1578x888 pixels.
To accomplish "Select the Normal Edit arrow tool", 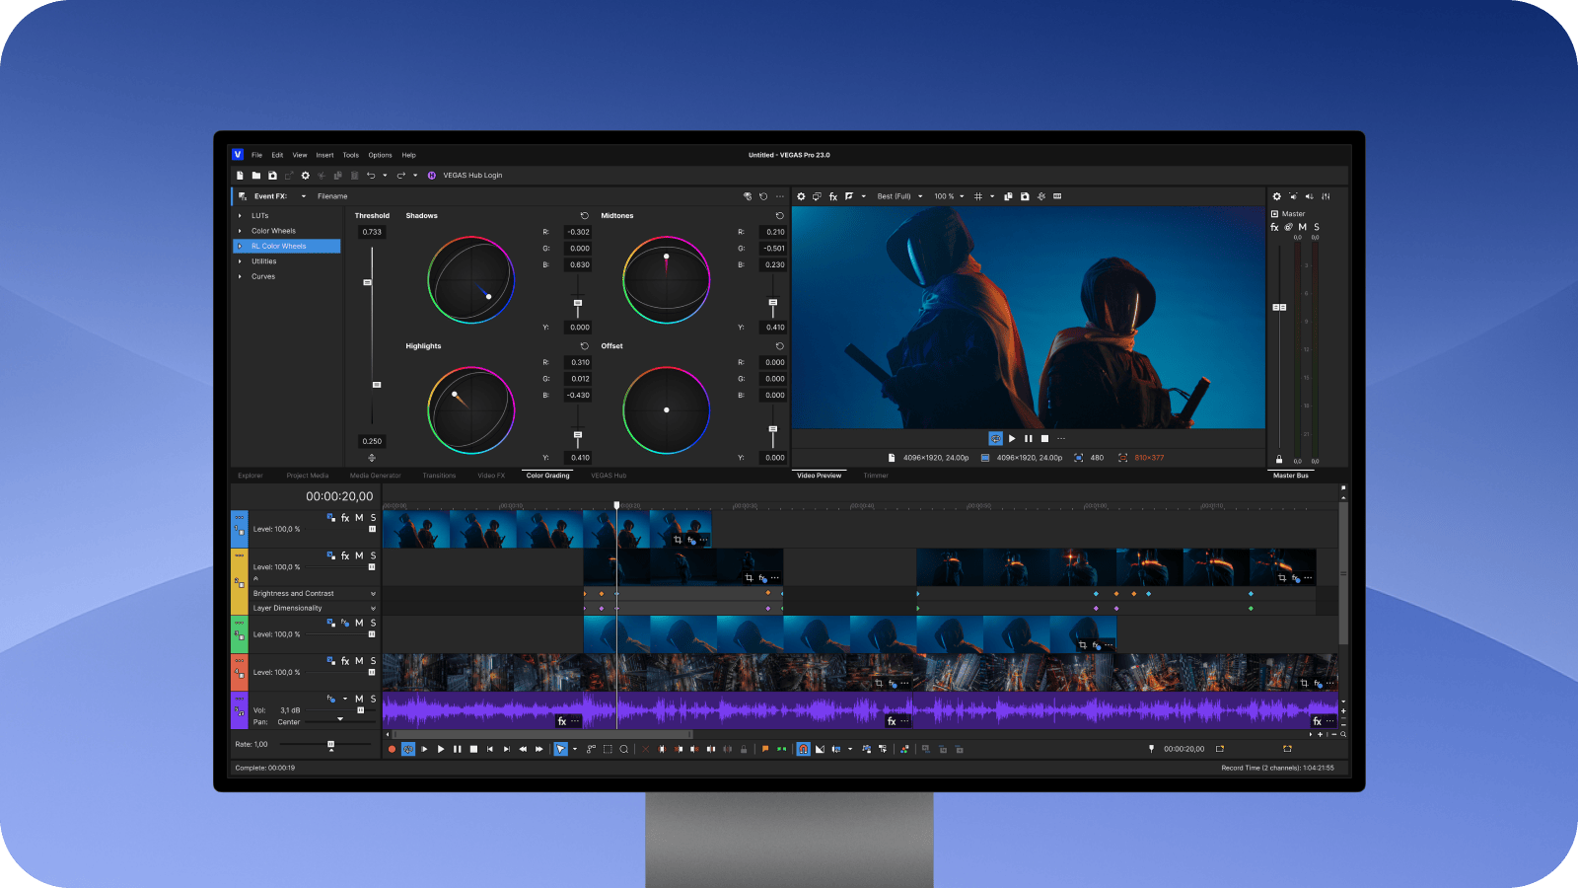I will (560, 749).
